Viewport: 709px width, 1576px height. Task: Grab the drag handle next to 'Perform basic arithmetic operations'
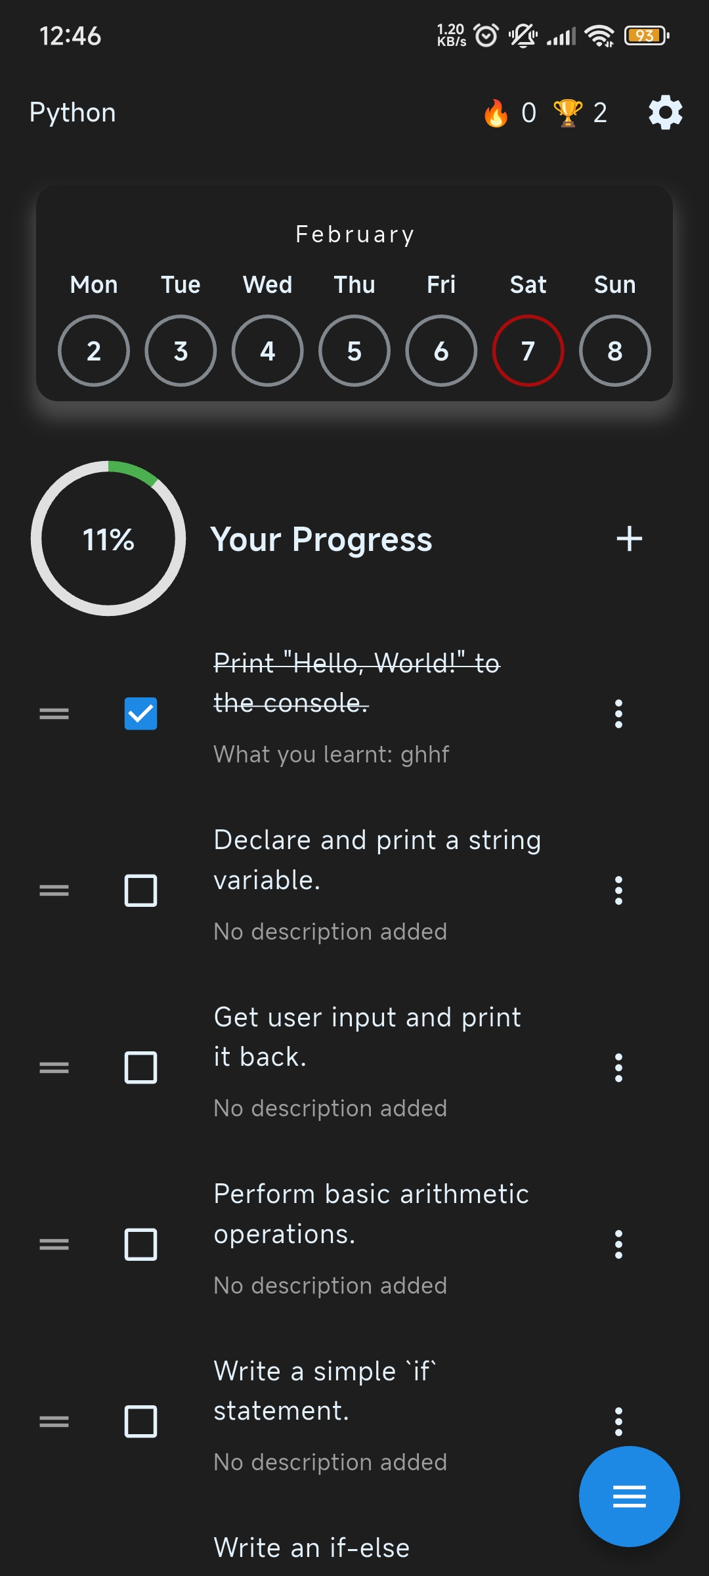coord(54,1243)
